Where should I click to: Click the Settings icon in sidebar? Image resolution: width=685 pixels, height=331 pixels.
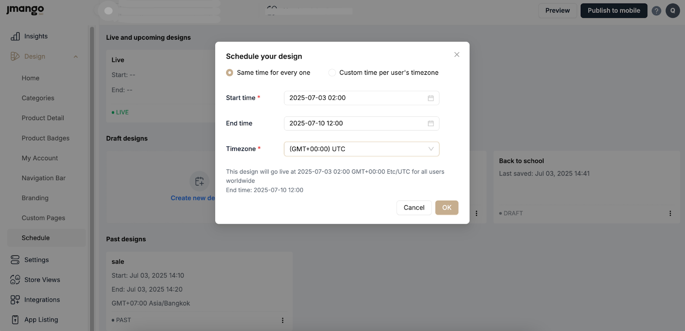[x=15, y=260]
